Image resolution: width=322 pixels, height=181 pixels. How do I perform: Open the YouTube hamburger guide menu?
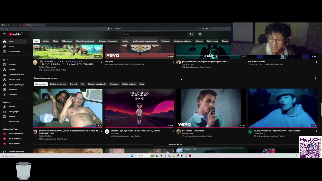coord(4,34)
